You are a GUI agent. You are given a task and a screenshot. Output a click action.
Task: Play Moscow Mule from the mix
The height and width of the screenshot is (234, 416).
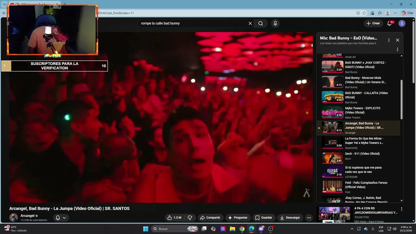359,82
